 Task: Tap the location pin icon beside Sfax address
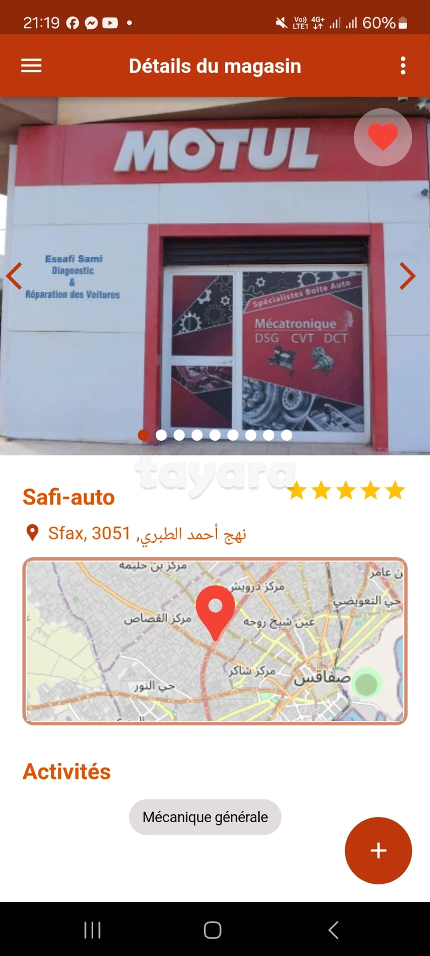(32, 533)
